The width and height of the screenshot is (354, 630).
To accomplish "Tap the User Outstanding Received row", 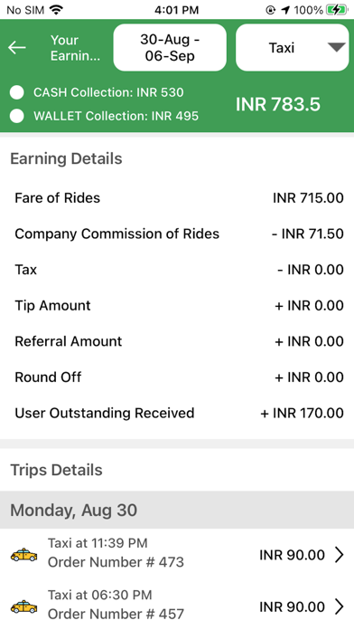I will coord(177,413).
